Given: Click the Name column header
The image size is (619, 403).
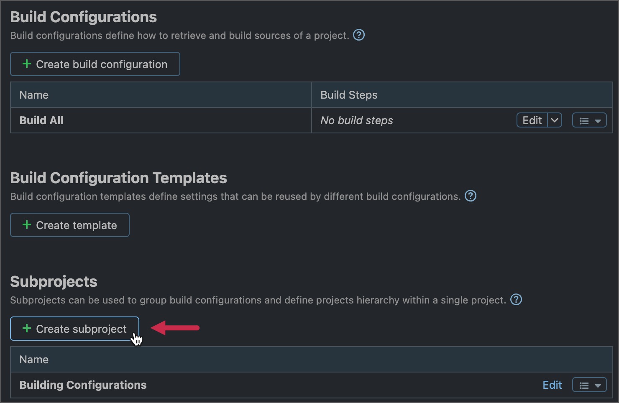Looking at the screenshot, I should click(33, 94).
